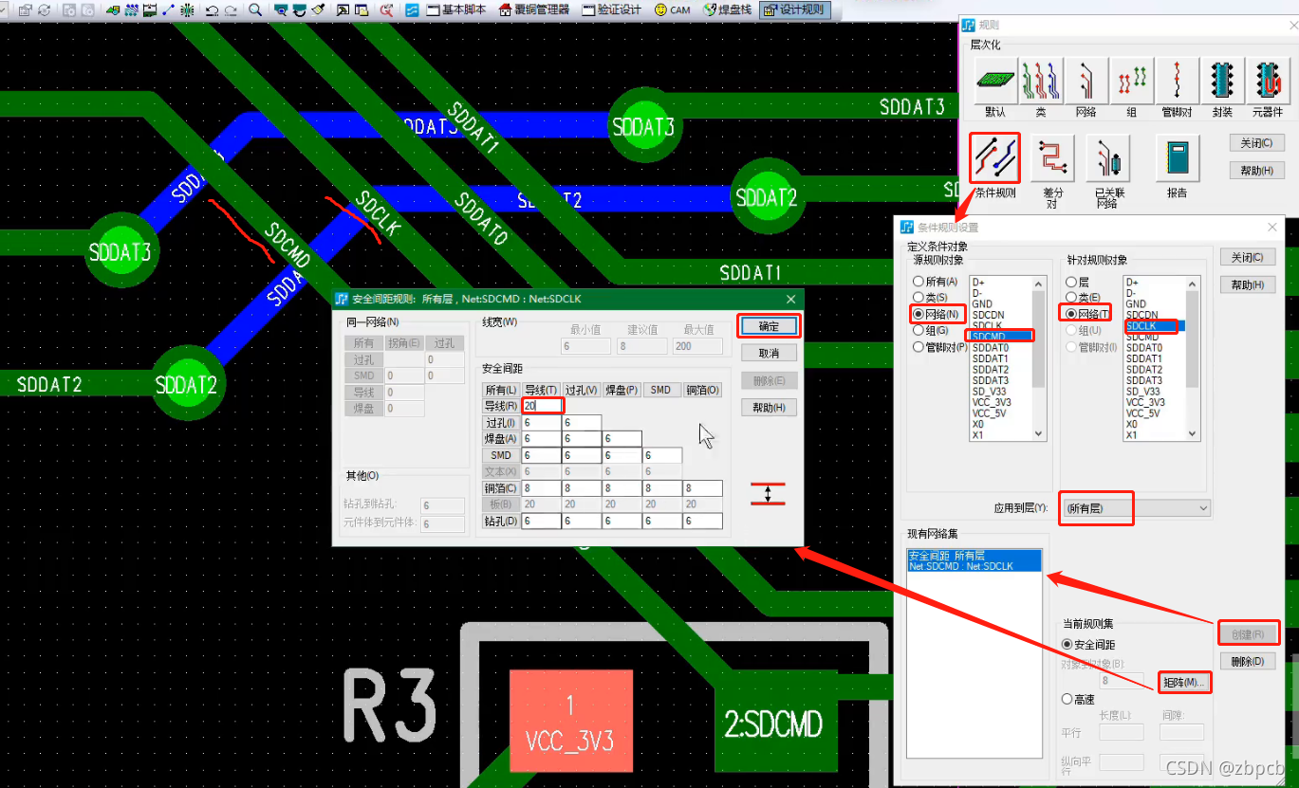Select the 高速 high speed rule radio
The height and width of the screenshot is (788, 1299).
point(1077,699)
